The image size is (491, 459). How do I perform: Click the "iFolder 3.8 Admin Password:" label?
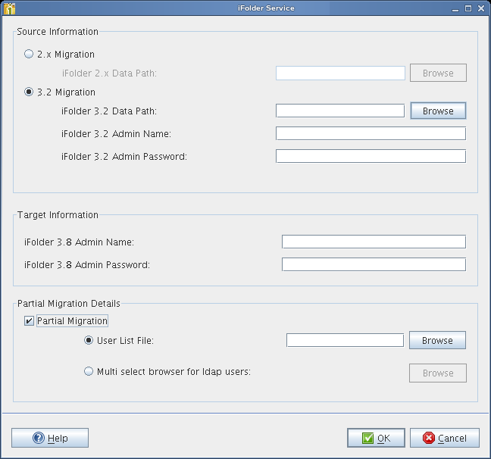87,264
